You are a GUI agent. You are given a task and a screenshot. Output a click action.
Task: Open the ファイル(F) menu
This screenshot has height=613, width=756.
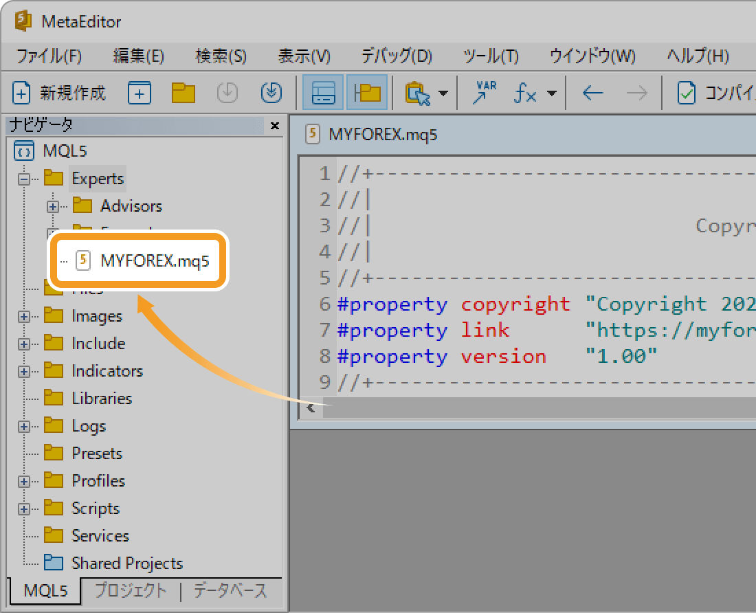coord(49,56)
